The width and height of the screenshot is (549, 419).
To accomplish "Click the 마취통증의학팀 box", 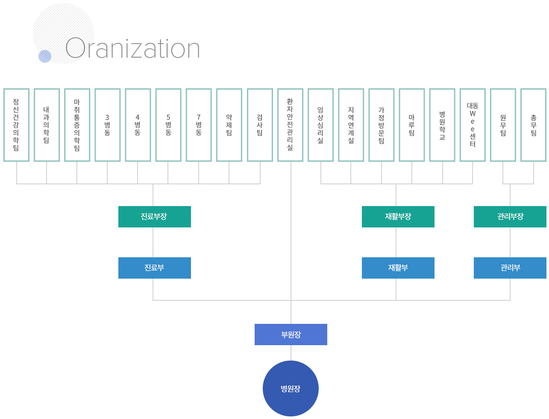I will (77, 125).
